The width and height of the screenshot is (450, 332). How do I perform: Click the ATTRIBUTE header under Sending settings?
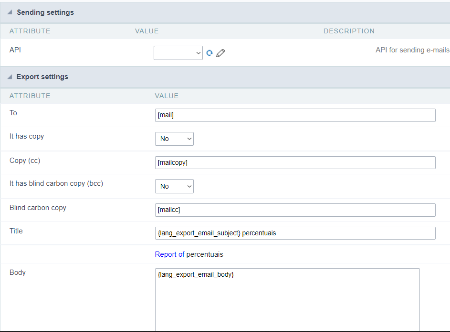[x=30, y=31]
